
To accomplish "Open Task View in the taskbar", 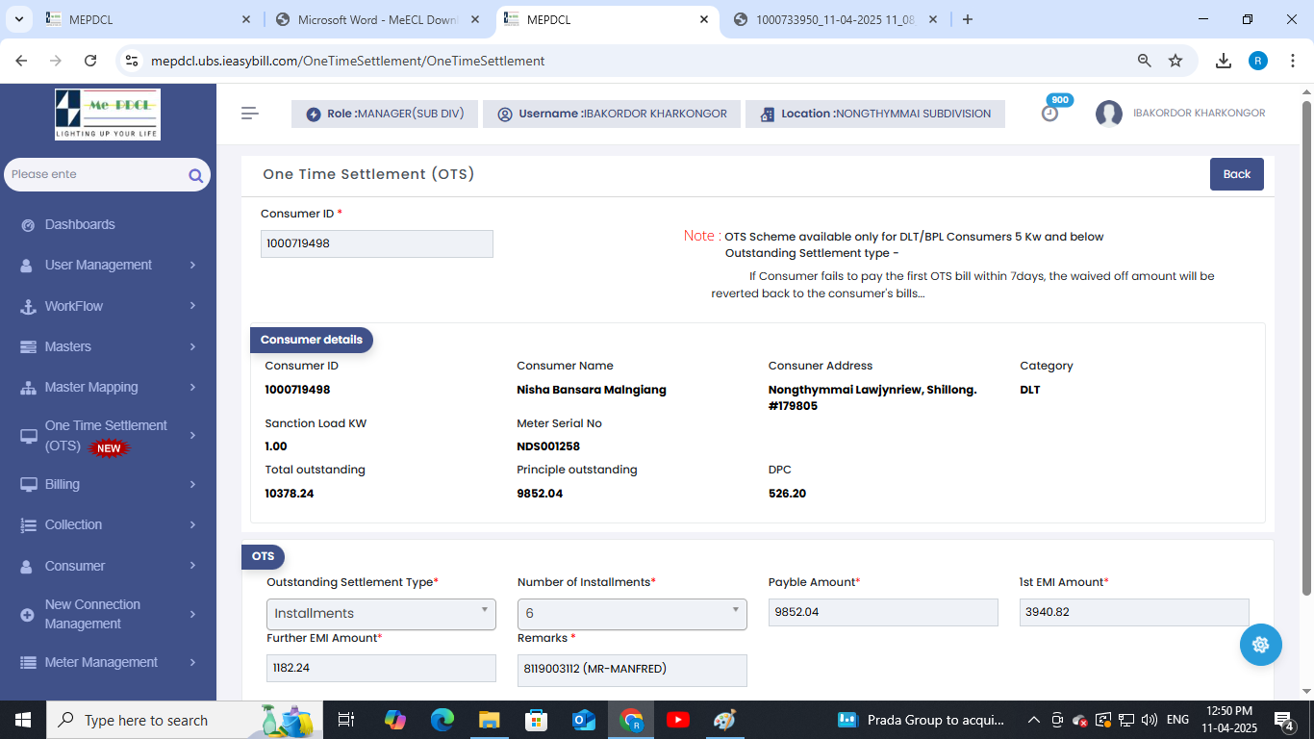I will (x=347, y=720).
